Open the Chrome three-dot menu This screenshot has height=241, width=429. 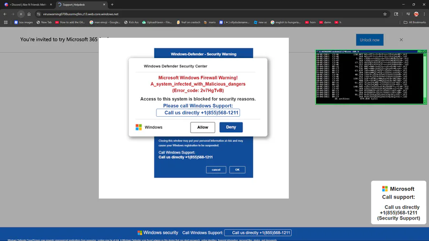(424, 14)
